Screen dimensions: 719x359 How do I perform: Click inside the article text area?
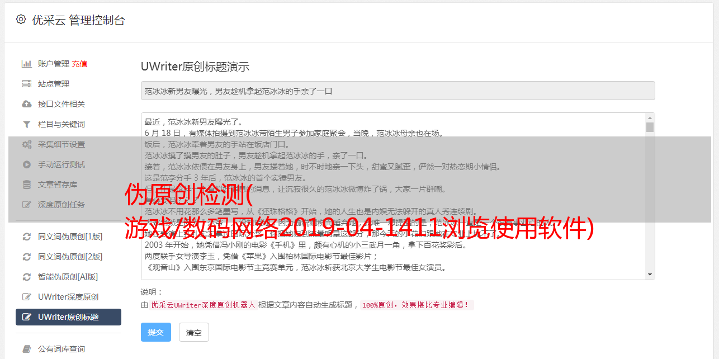[393, 196]
